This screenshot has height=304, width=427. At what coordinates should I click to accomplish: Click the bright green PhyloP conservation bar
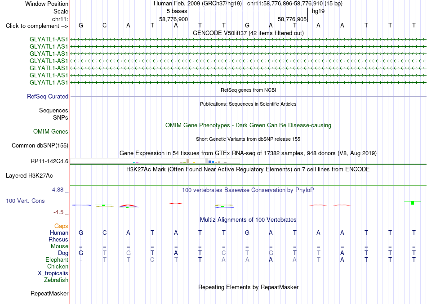pos(413,203)
